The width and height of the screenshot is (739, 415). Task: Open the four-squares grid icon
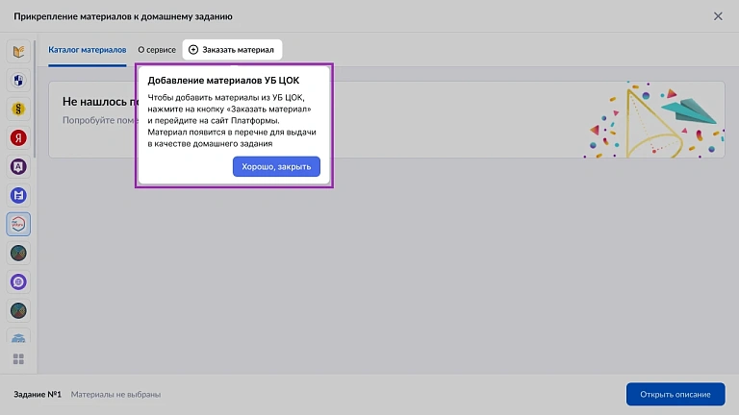(x=18, y=359)
